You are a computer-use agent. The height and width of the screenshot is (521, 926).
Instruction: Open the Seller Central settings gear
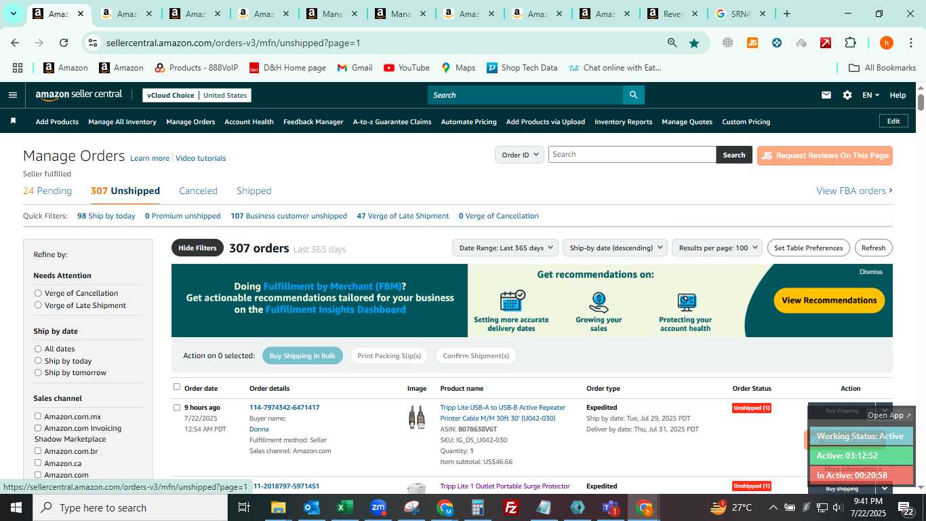coord(847,95)
